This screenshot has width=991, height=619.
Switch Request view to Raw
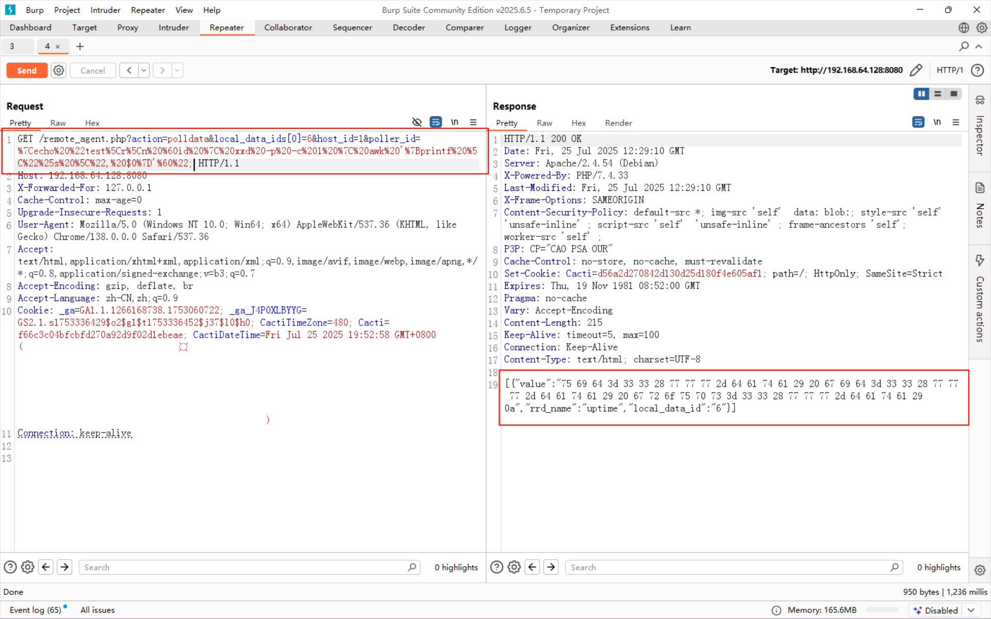[x=58, y=123]
